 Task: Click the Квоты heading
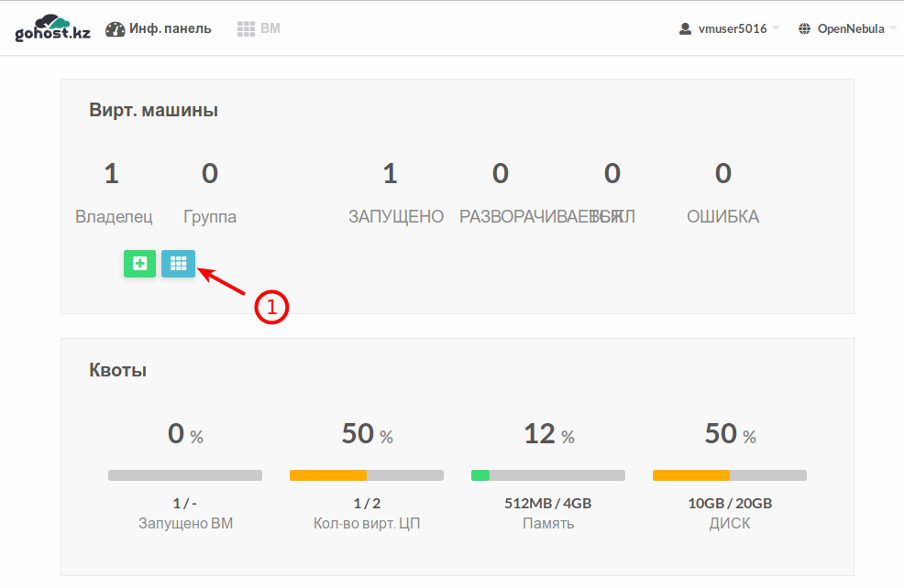(117, 370)
